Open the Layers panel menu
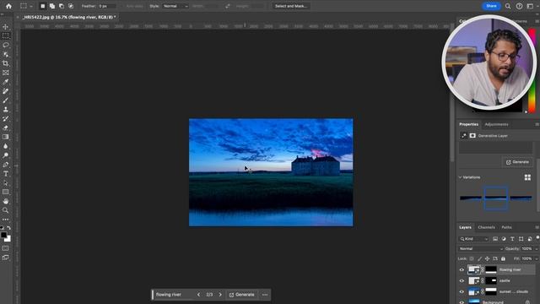Viewport: 540px width, 304px height. pos(537,227)
